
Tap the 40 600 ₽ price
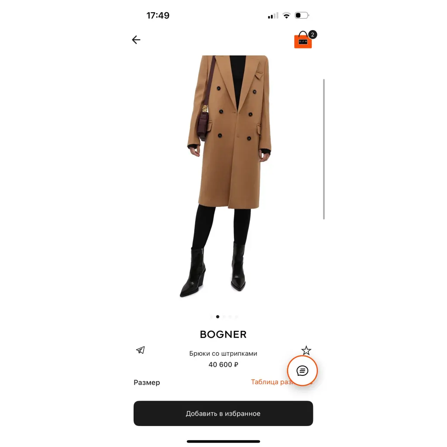pyautogui.click(x=223, y=364)
